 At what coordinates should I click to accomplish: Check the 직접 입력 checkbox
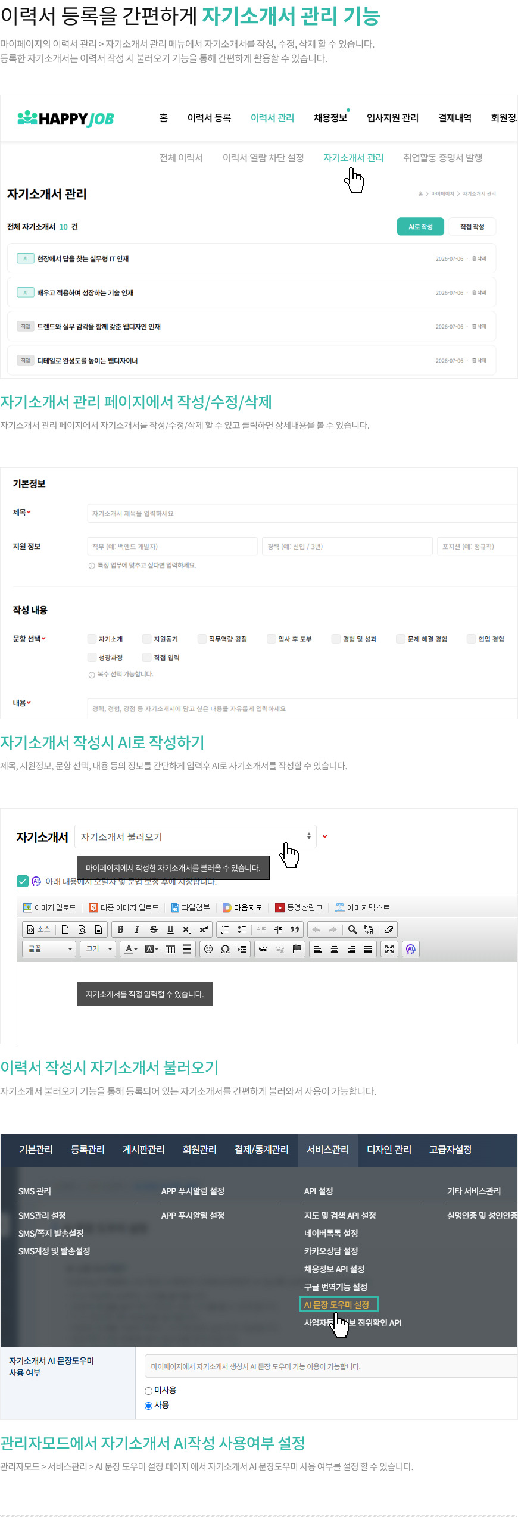click(146, 657)
